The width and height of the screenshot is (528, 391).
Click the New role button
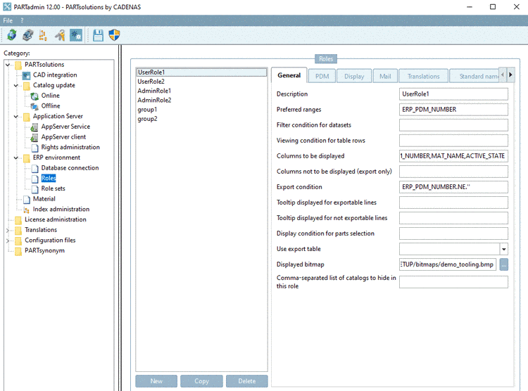[x=156, y=381]
